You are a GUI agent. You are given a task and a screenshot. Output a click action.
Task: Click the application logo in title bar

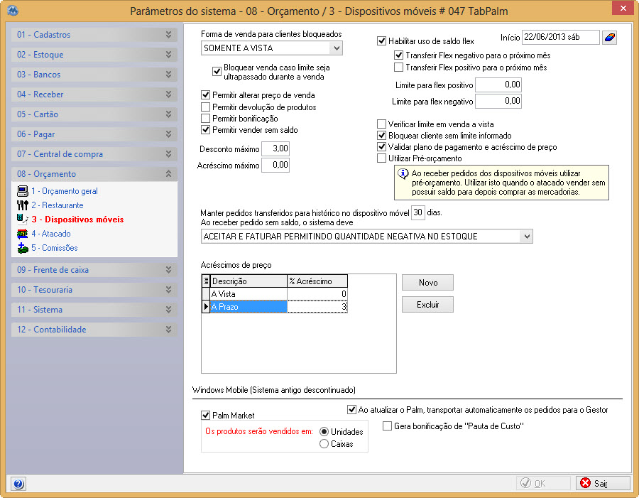pos(13,11)
